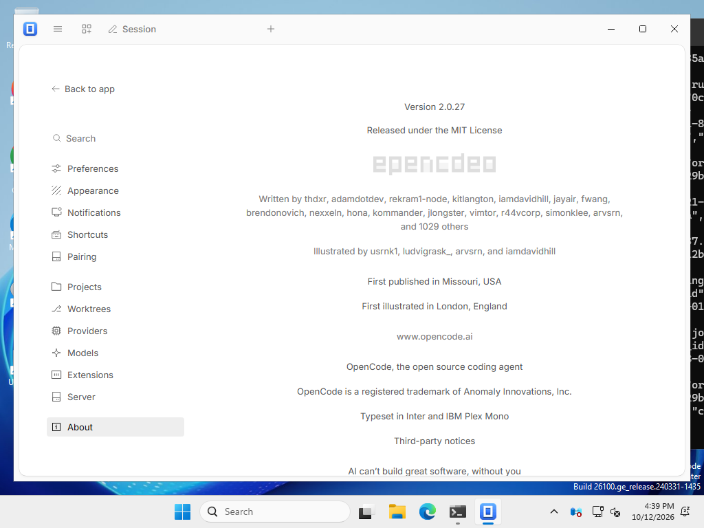This screenshot has width=704, height=528.
Task: Click the Preferences sliders icon
Action: 56,169
